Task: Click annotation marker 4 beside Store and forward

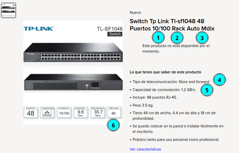Action: [x=219, y=80]
